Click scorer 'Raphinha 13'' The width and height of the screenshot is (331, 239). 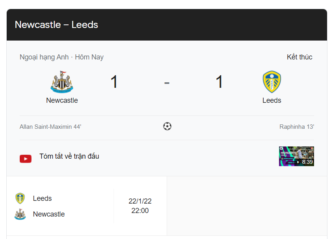point(297,126)
